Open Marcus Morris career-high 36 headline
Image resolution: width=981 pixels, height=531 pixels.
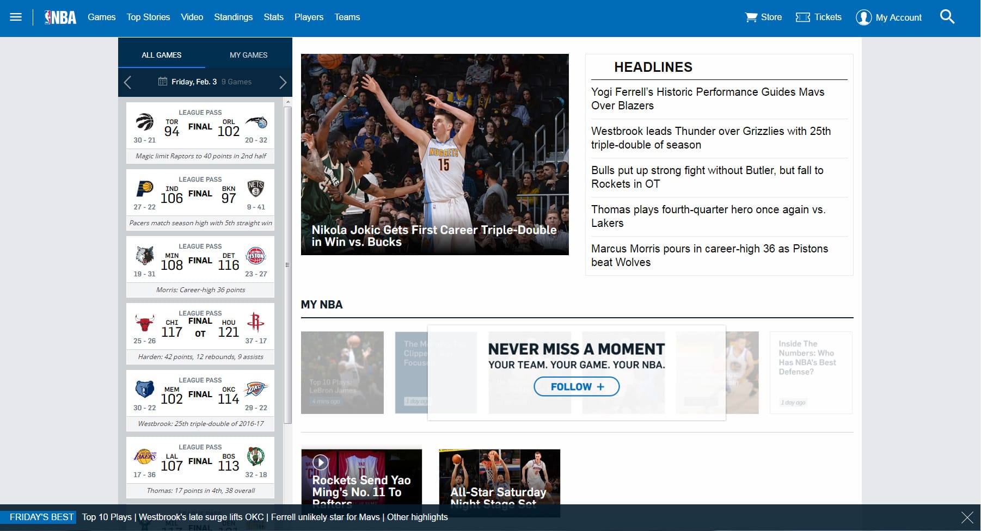click(709, 256)
